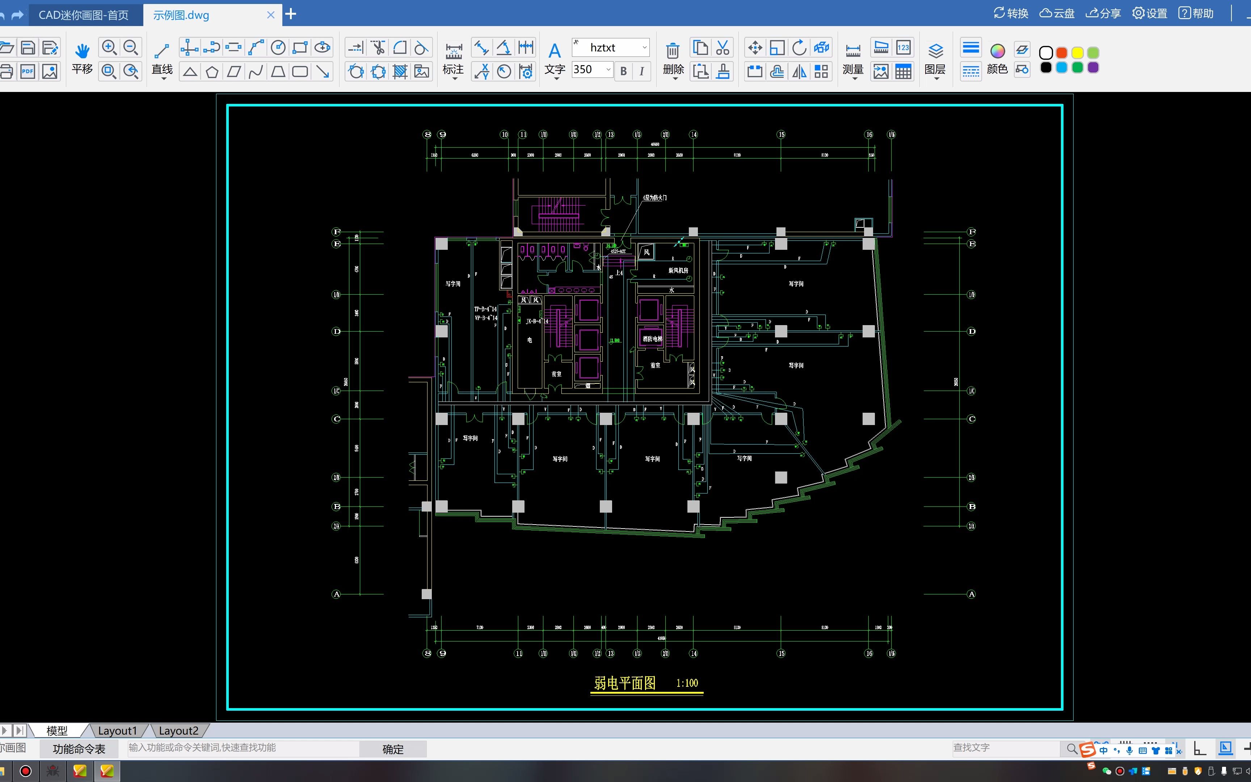
Task: Select the circle drawing tool
Action: tap(278, 47)
